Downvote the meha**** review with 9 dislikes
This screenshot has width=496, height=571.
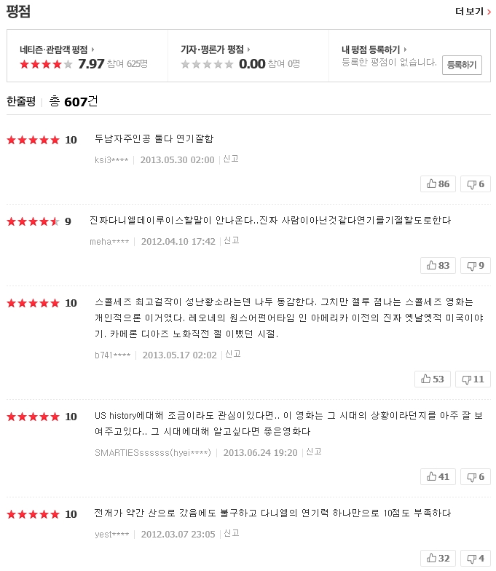(475, 265)
